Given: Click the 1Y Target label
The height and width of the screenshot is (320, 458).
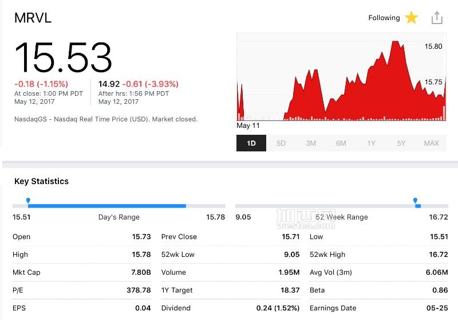Looking at the screenshot, I should [177, 290].
